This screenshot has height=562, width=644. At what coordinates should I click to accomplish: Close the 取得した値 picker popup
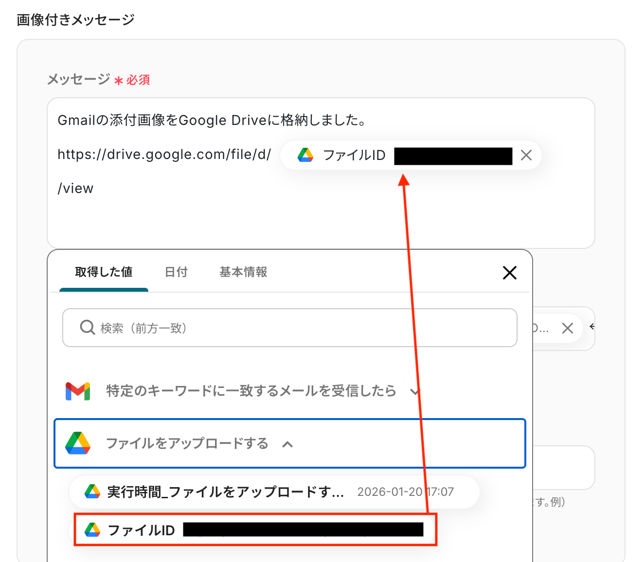[509, 273]
